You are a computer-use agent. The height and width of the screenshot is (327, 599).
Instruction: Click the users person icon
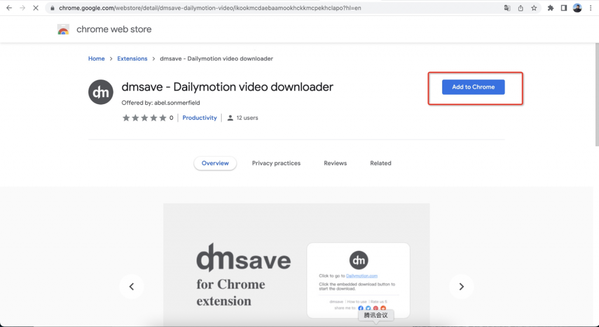[x=230, y=118]
